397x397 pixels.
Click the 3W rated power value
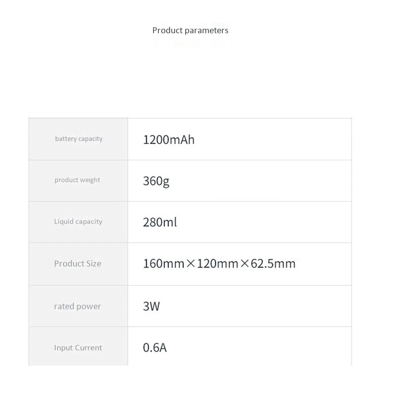[151, 306]
